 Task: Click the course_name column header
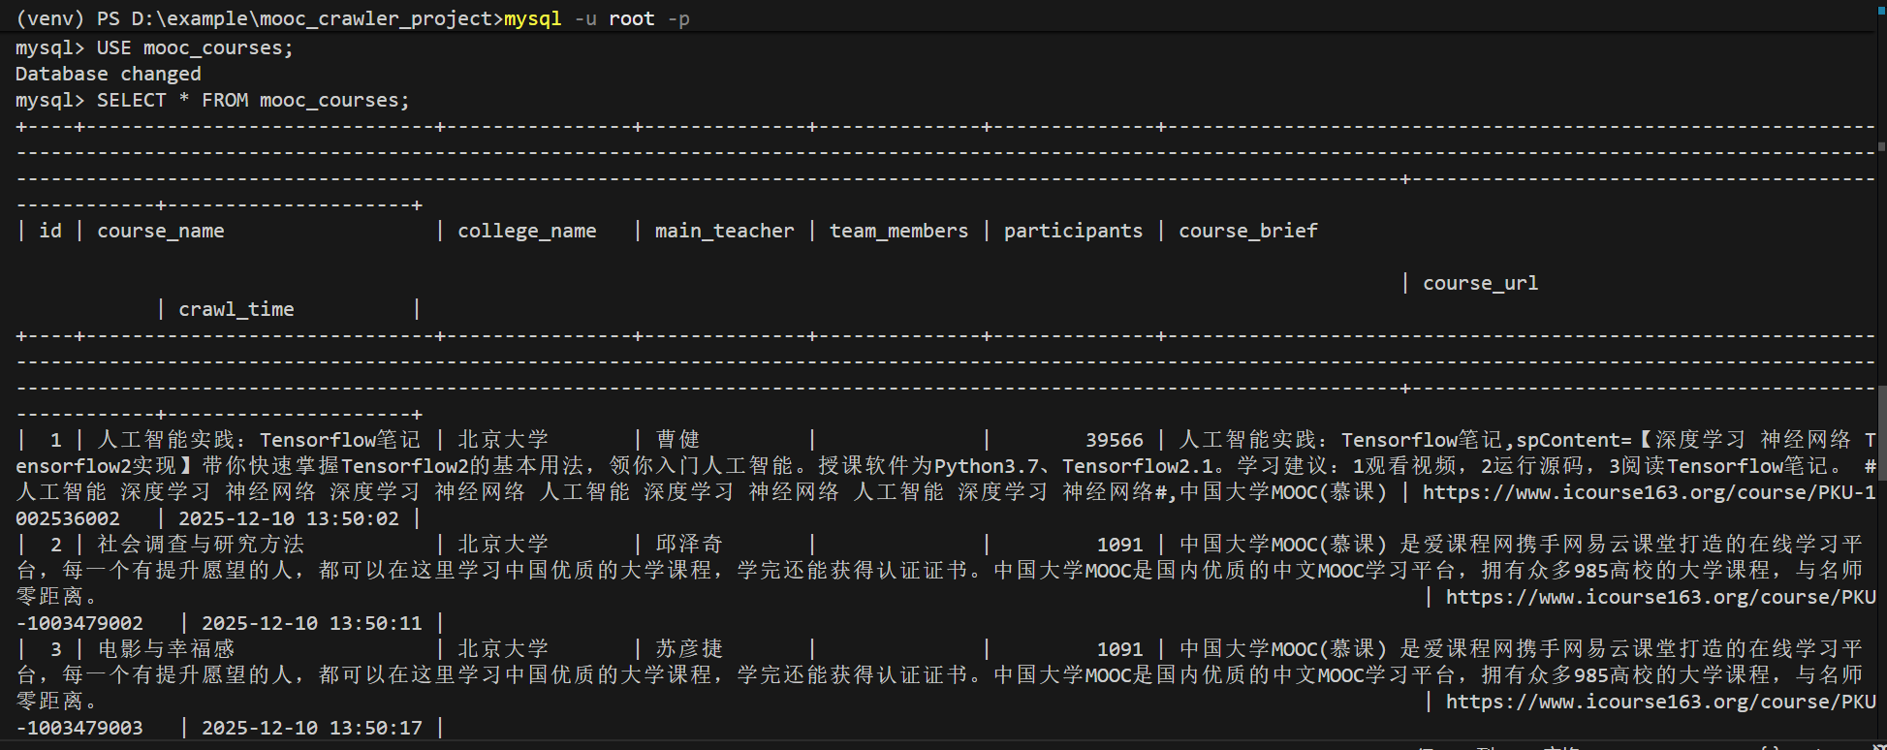[x=160, y=231]
